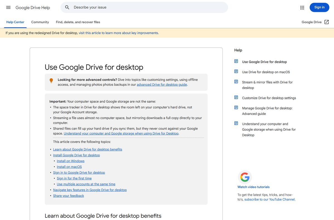Click article icon beside Understand your computer and Google storage

coord(236,123)
